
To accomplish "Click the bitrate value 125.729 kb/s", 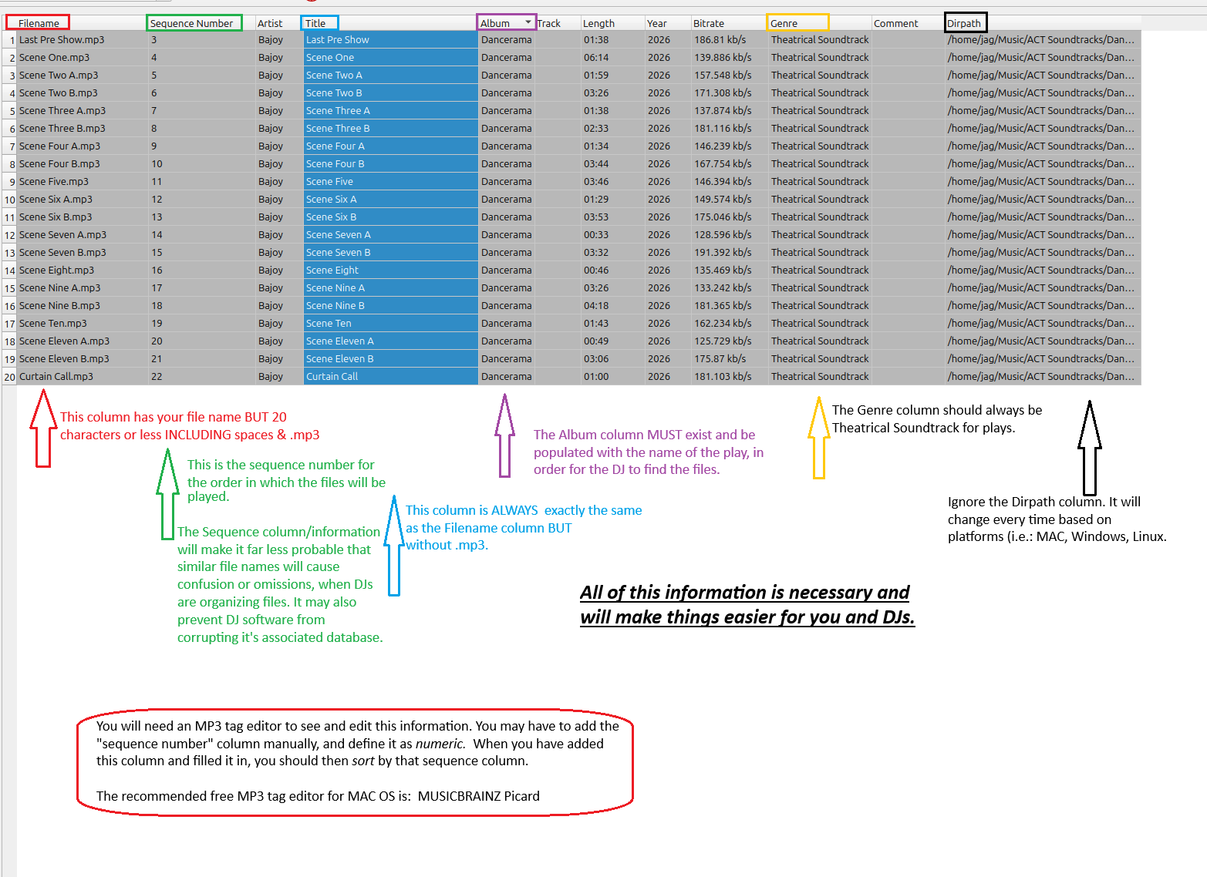I will [x=723, y=341].
